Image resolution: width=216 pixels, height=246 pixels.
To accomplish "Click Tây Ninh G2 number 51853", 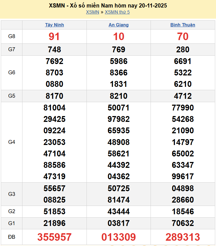I will (54, 211).
